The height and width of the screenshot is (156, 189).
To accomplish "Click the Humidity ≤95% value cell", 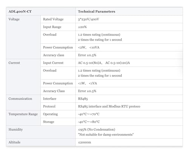I will (129, 132).
